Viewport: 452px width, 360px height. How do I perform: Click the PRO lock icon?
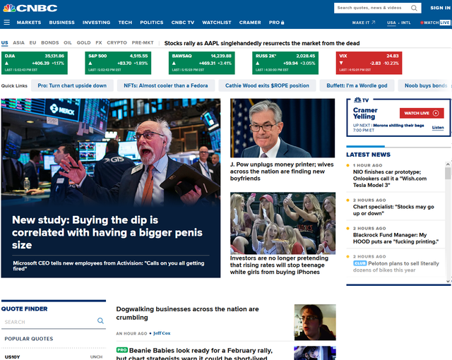(x=282, y=23)
